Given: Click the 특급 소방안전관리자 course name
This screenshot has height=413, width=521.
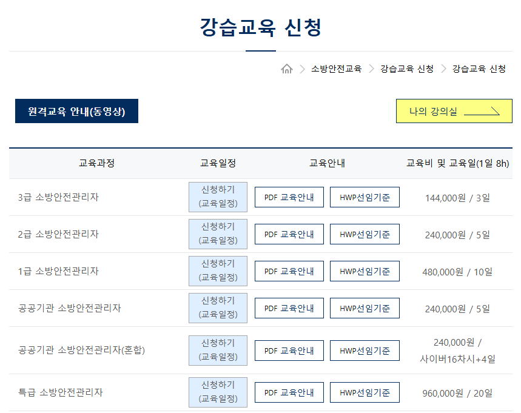Looking at the screenshot, I should [x=61, y=392].
